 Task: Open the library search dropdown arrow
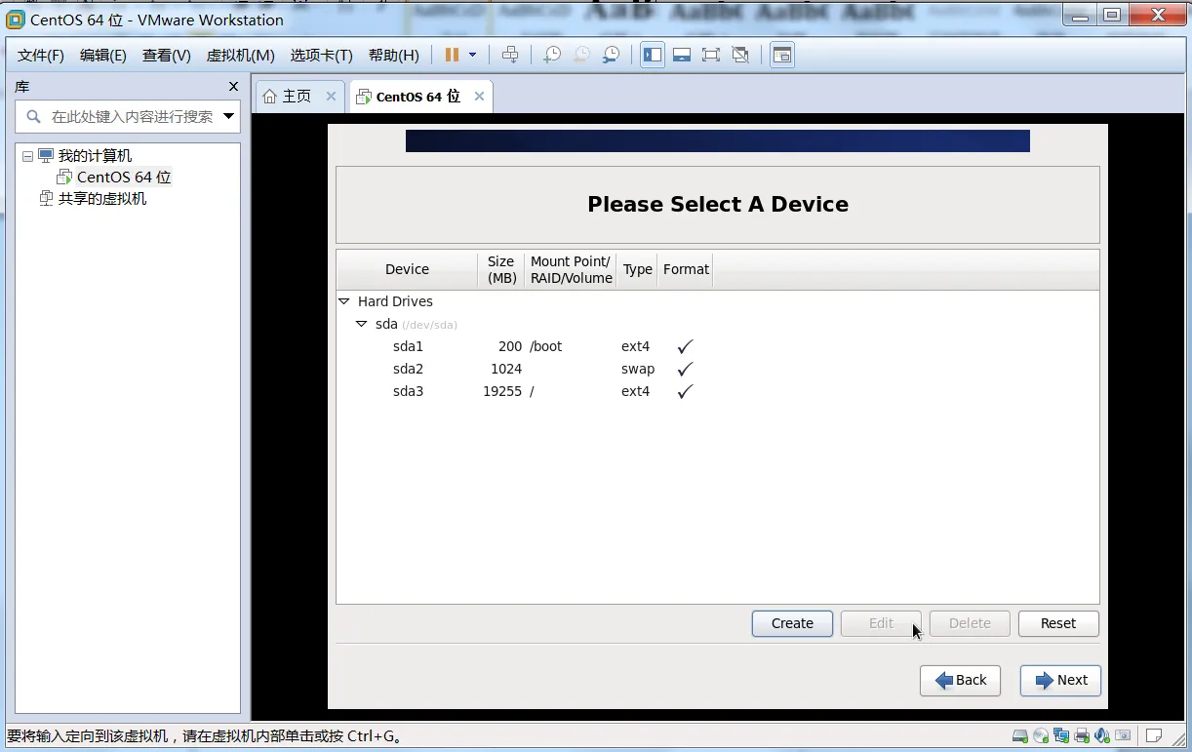[x=229, y=117]
